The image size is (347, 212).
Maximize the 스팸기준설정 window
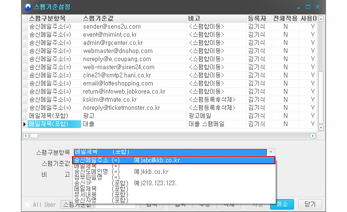(308, 7)
